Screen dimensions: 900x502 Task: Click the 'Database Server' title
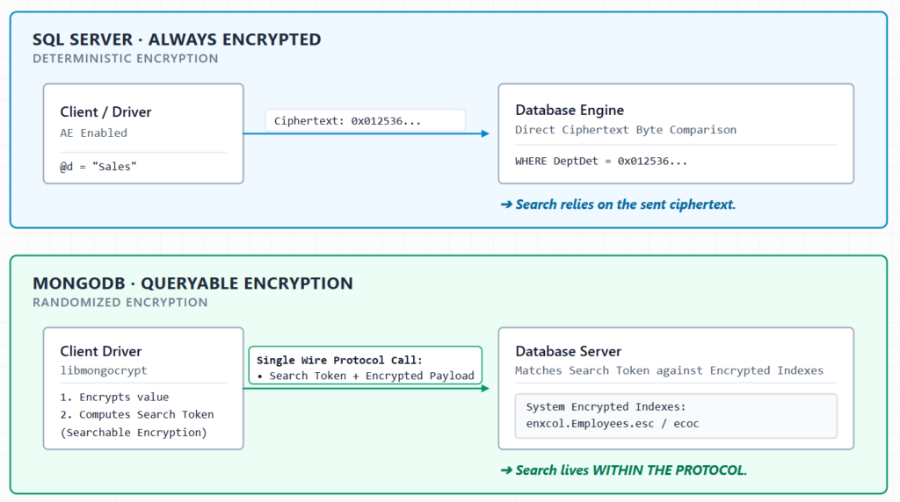[x=569, y=351]
